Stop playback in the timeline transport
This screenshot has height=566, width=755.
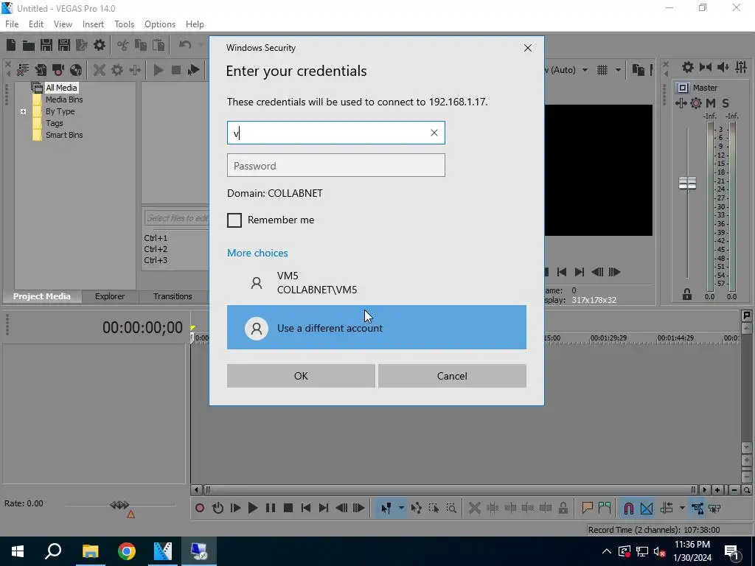pos(288,508)
